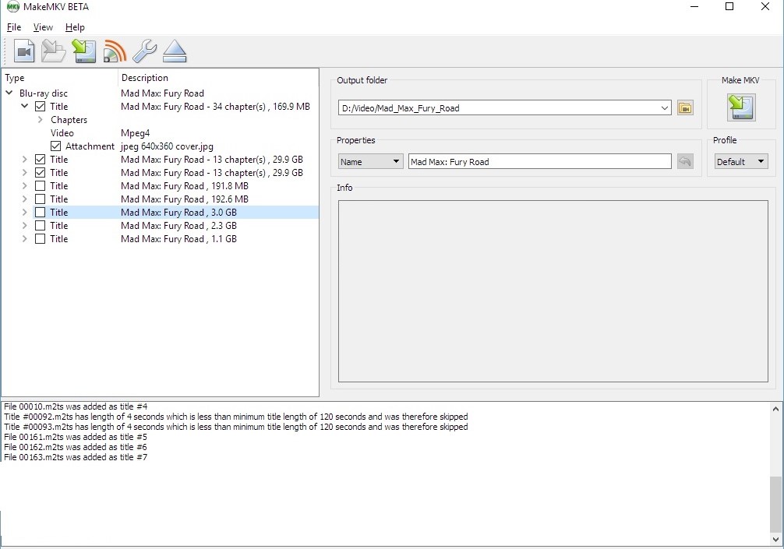Uncheck the Attachment cover.jpg checkbox
This screenshot has width=784, height=549.
(x=55, y=146)
